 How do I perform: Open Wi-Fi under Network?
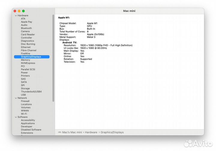(24, 114)
